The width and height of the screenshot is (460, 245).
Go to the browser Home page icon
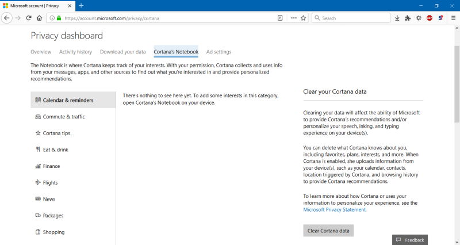point(41,18)
